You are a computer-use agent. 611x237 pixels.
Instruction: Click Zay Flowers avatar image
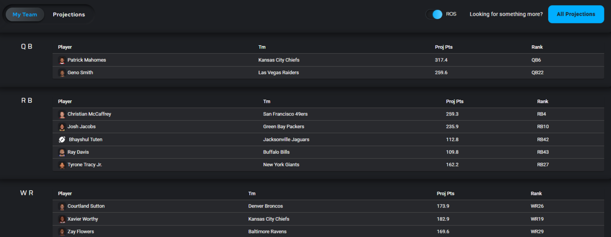click(x=62, y=231)
